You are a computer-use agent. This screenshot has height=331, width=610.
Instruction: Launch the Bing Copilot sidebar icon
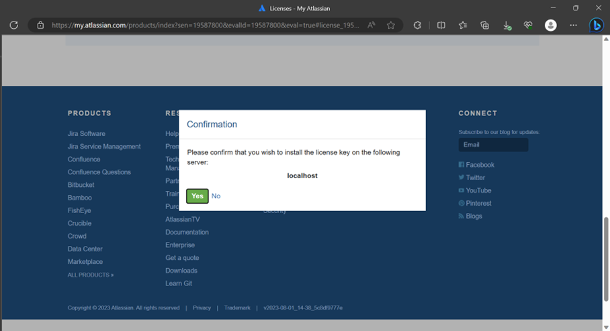tap(596, 25)
